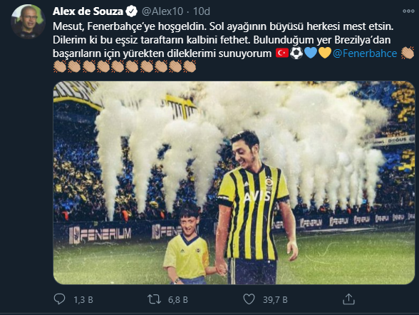Viewport: 419px width, 315px height.
Task: Open the attached Fenerbahçe stadium photo
Action: coord(234,182)
